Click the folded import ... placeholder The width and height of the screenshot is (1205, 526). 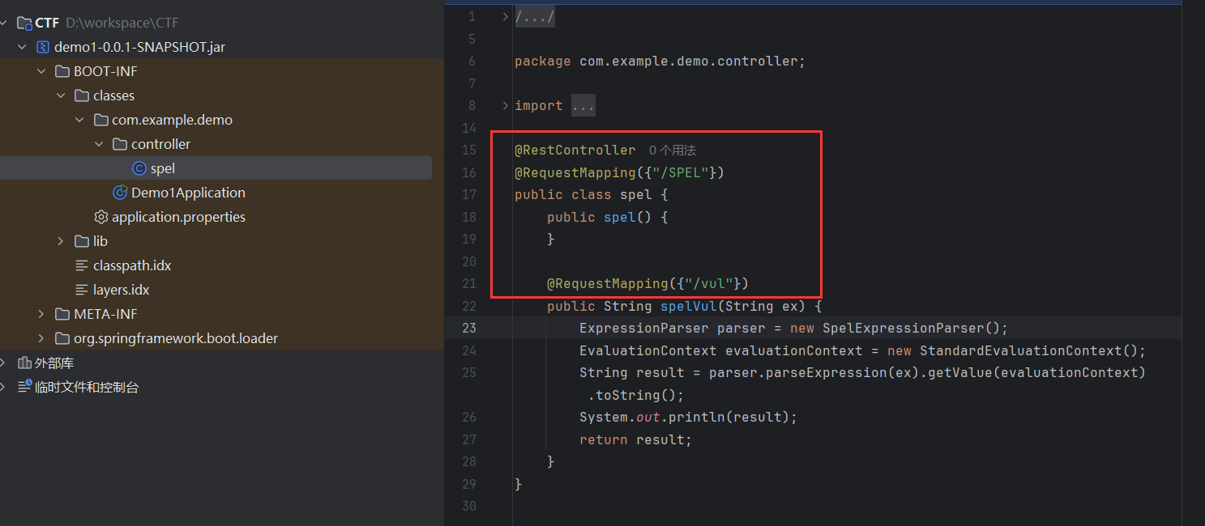click(x=583, y=105)
